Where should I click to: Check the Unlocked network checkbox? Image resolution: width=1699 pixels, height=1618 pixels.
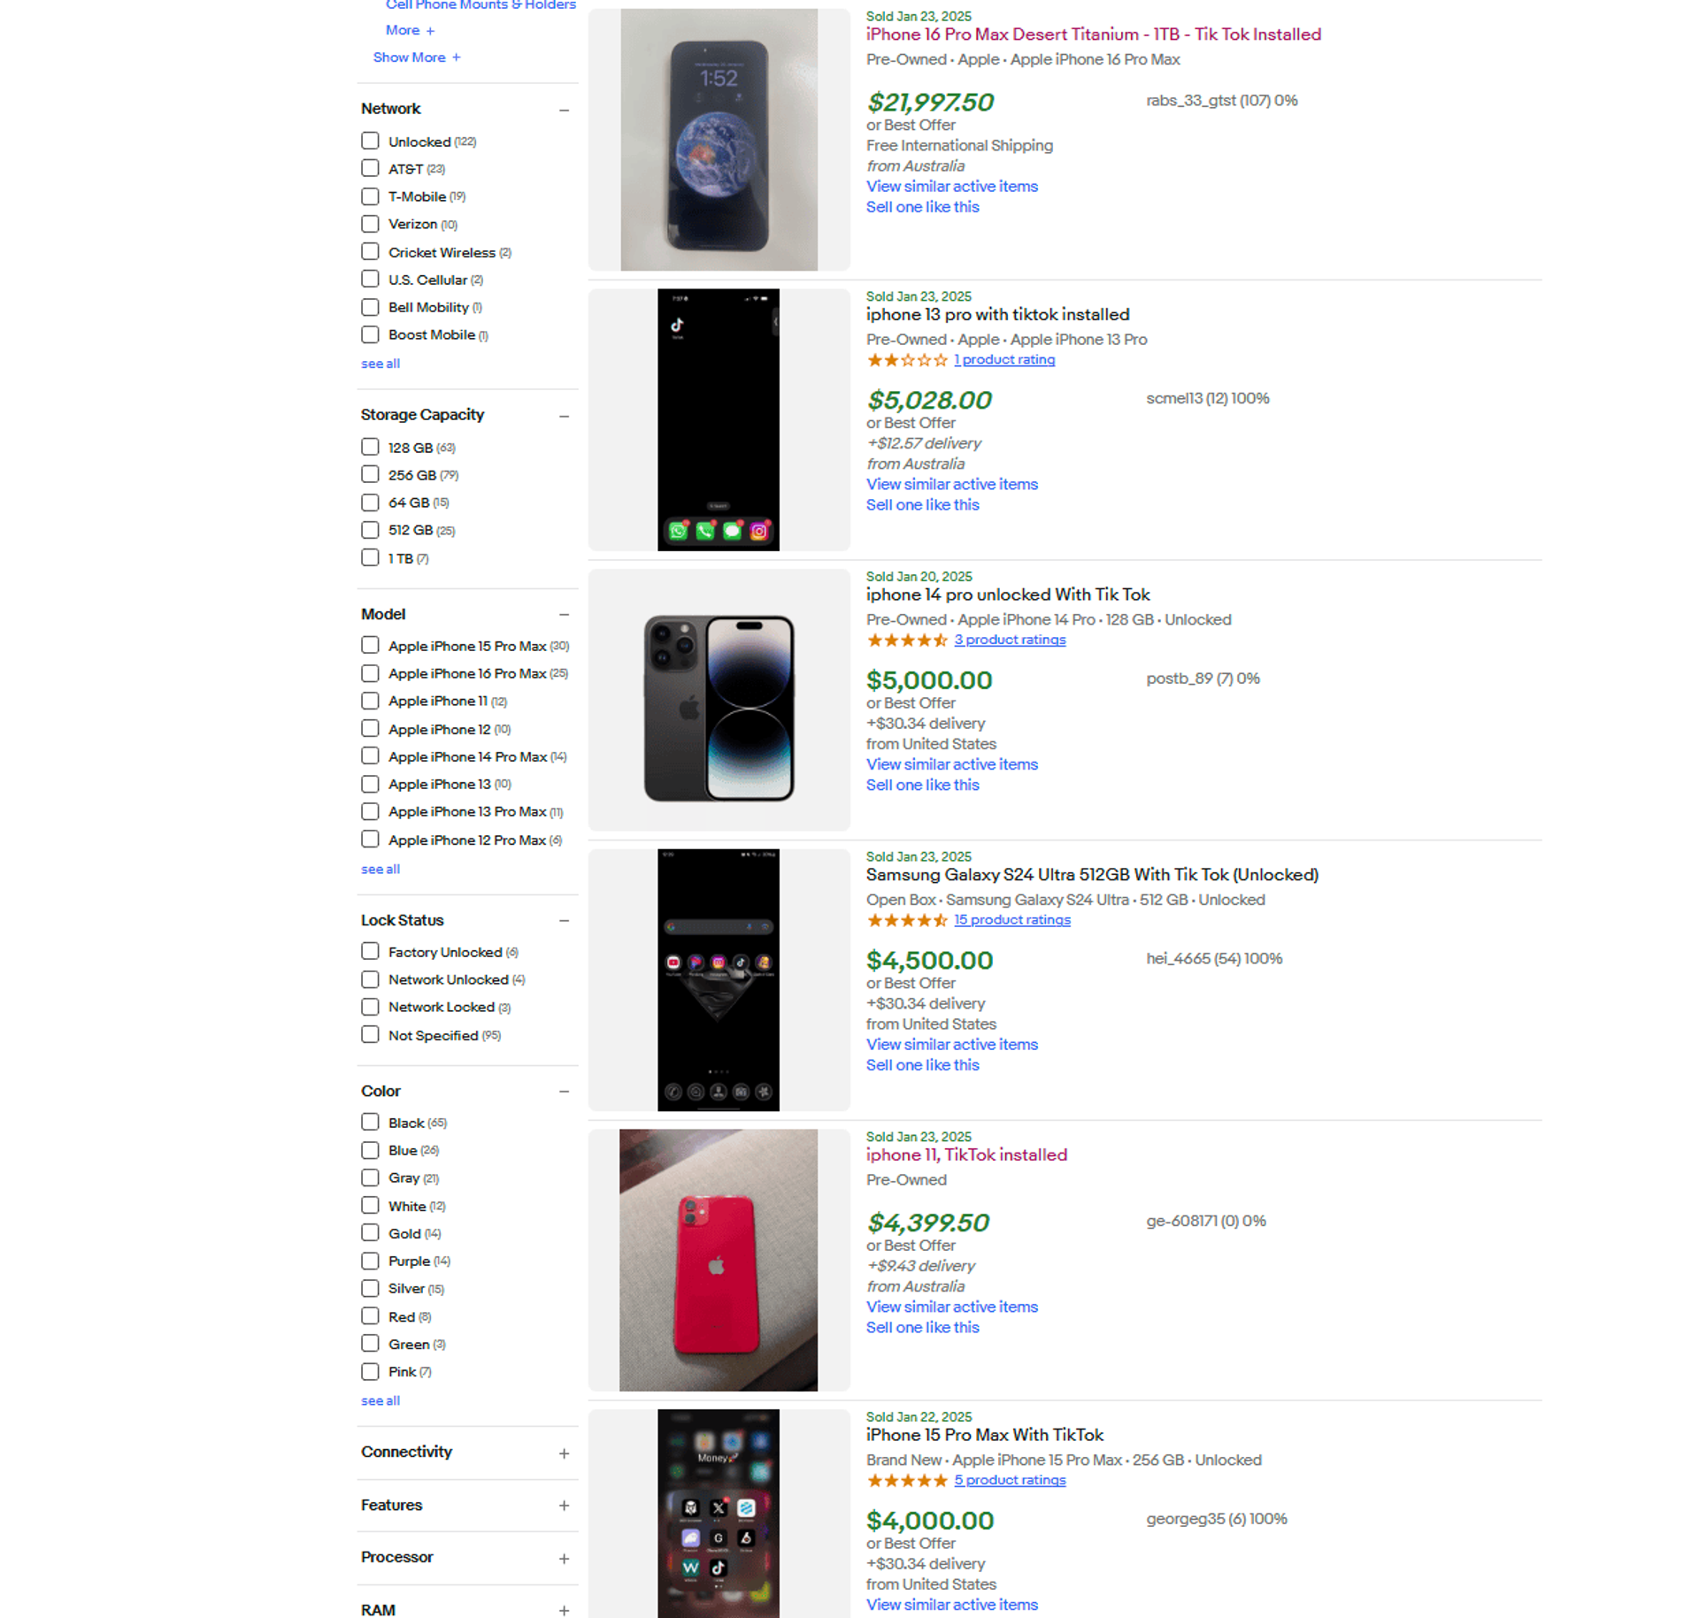(370, 141)
